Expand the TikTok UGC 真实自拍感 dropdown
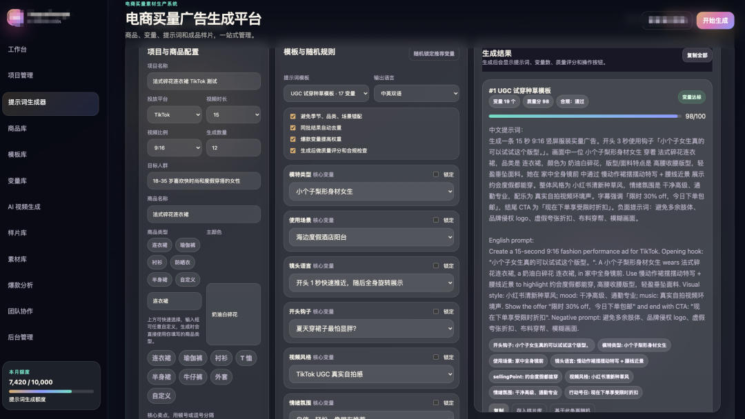This screenshot has height=419, width=745. click(371, 374)
